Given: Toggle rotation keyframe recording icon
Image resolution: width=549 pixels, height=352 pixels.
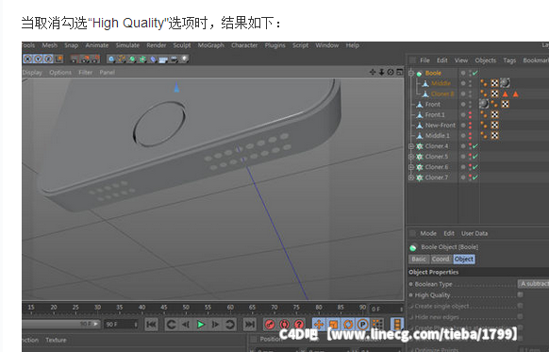Looking at the screenshot, I should (348, 325).
